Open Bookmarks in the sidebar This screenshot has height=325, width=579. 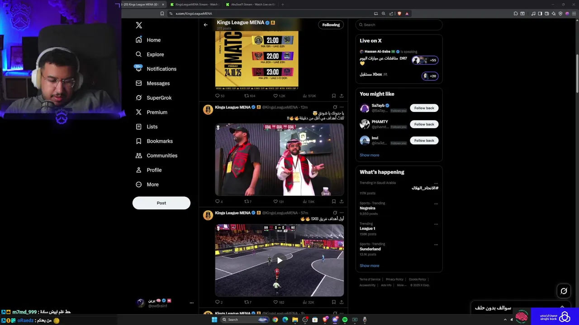pos(154,141)
